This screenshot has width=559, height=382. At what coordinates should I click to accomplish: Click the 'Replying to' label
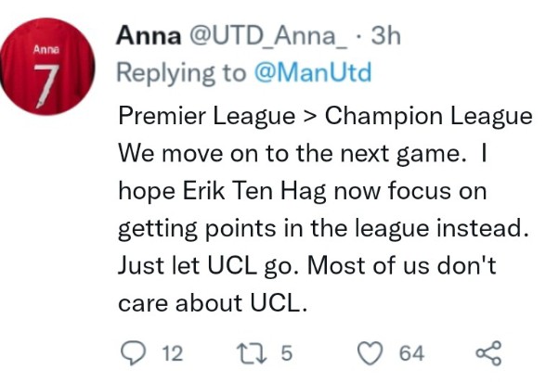click(x=181, y=73)
